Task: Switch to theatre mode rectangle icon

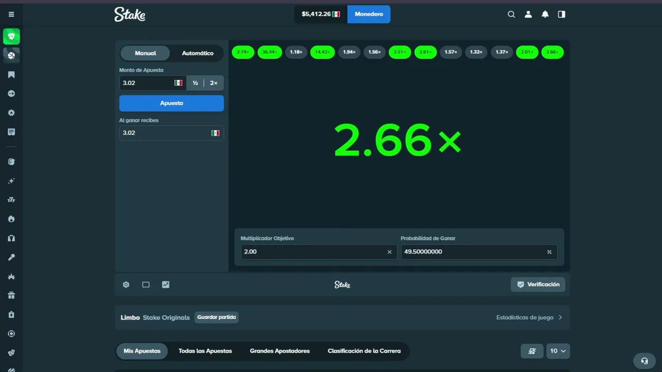Action: (x=146, y=285)
